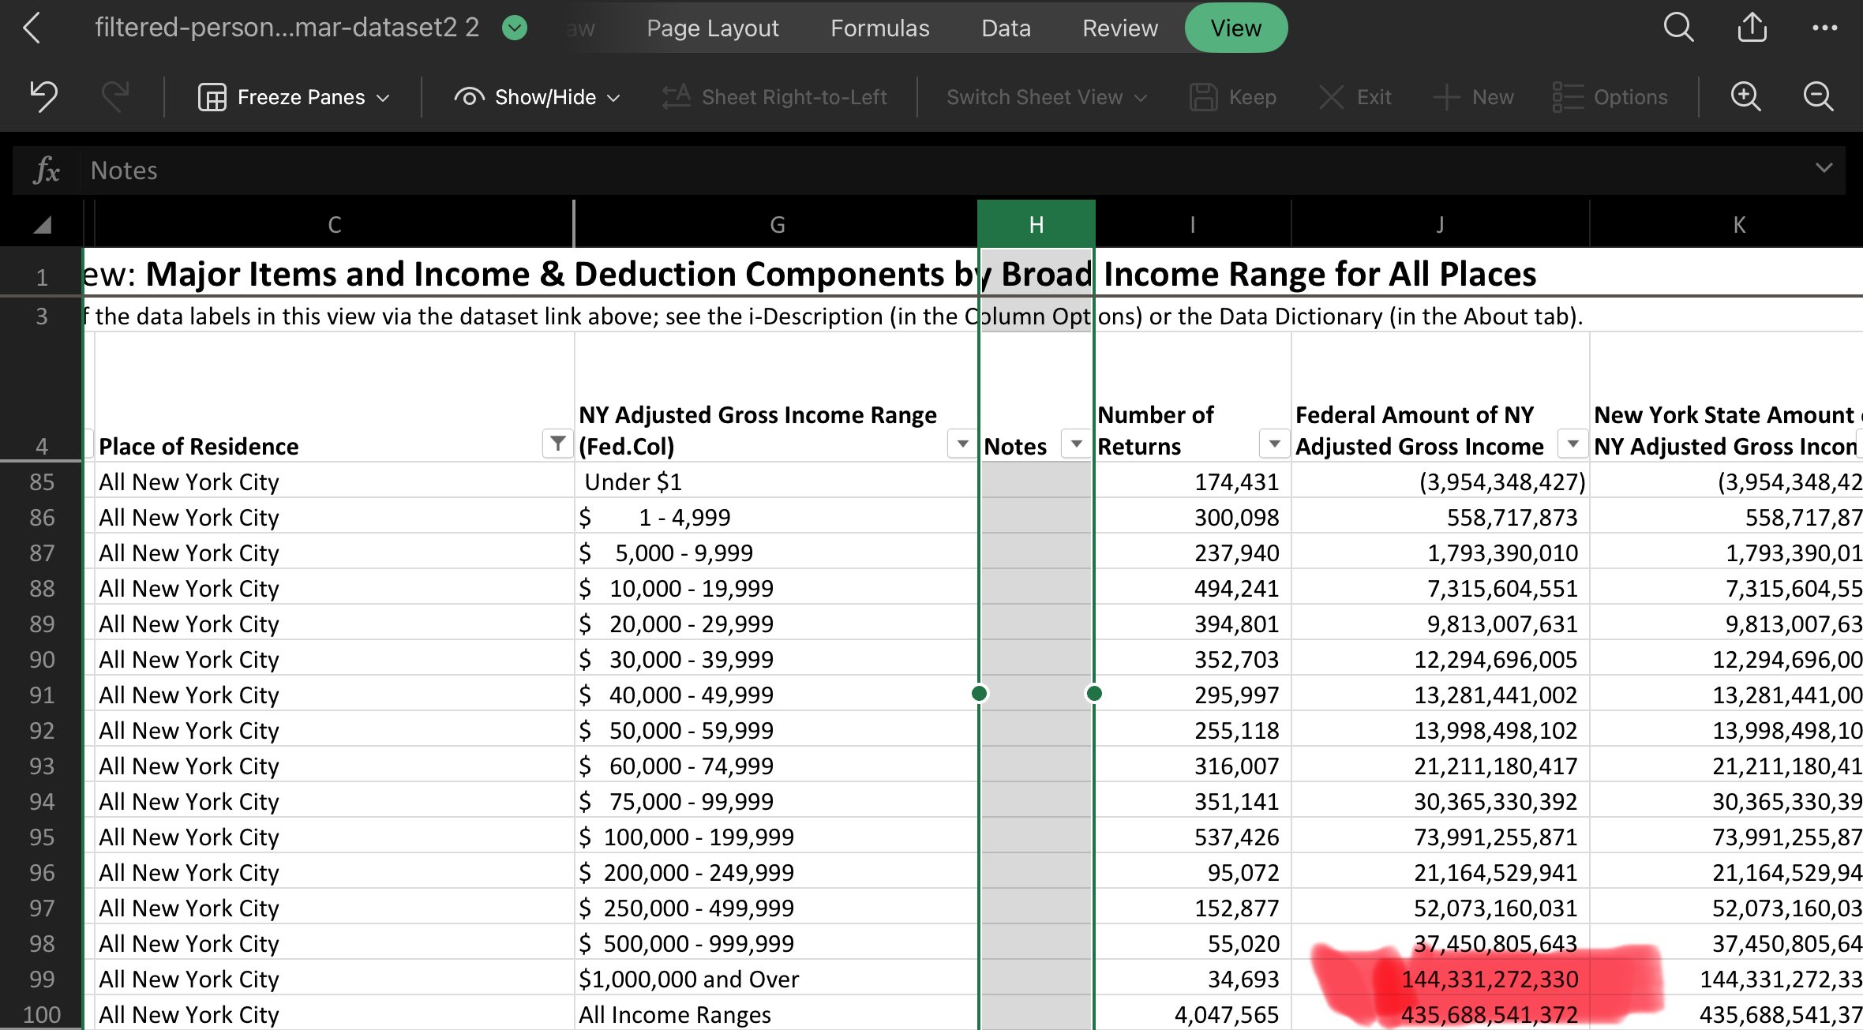Click the zoom out magnifier

click(1818, 96)
